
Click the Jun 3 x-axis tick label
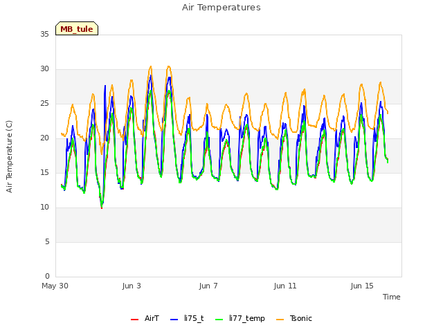click(132, 286)
